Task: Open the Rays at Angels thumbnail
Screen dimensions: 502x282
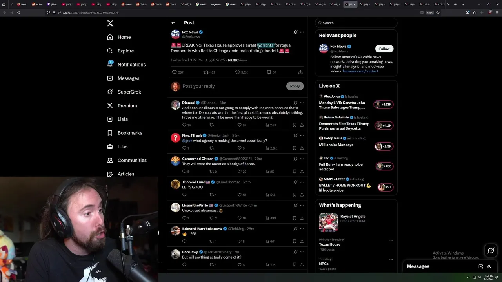Action: pos(328,223)
